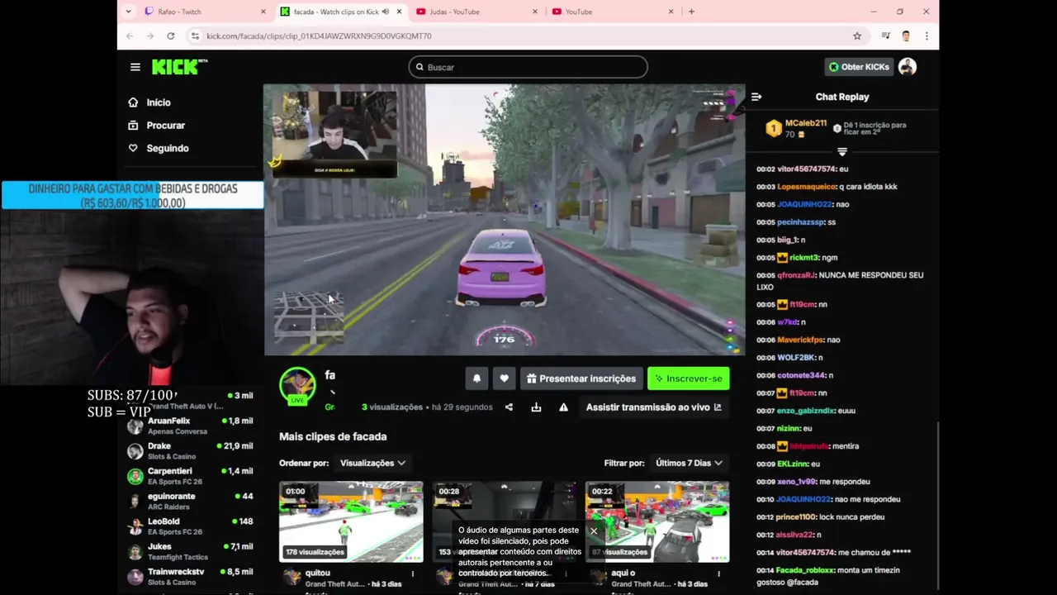Open a new browser tab
This screenshot has height=595, width=1057.
tap(691, 12)
